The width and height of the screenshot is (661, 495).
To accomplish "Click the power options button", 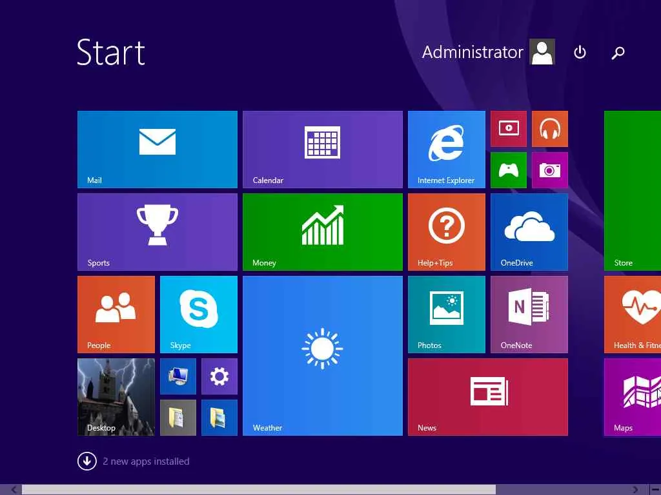I will [580, 52].
